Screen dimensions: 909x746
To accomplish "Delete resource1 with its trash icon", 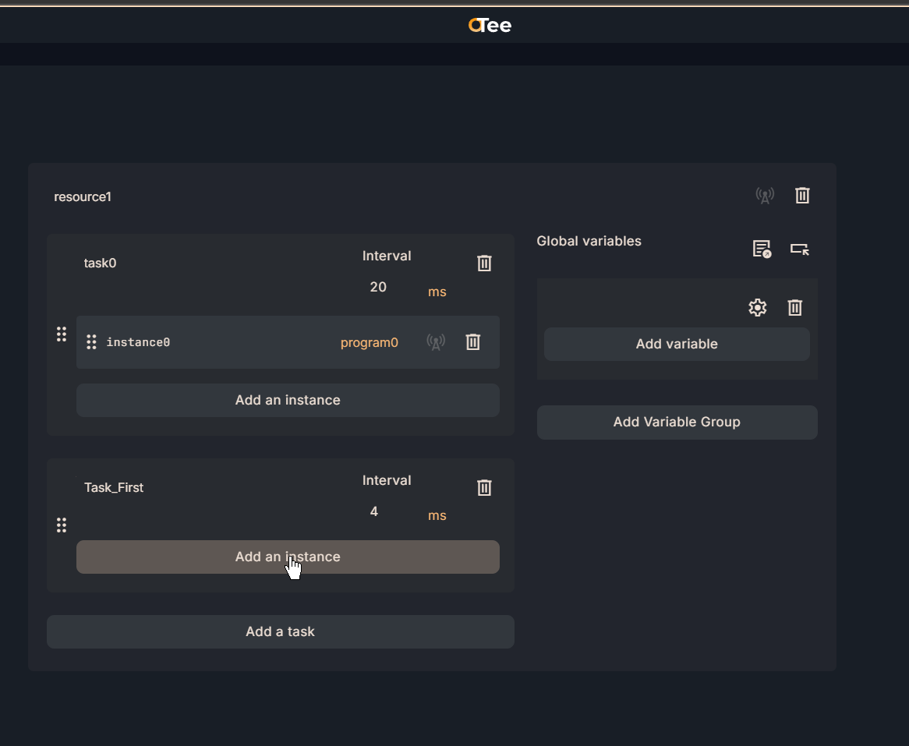I will (802, 196).
